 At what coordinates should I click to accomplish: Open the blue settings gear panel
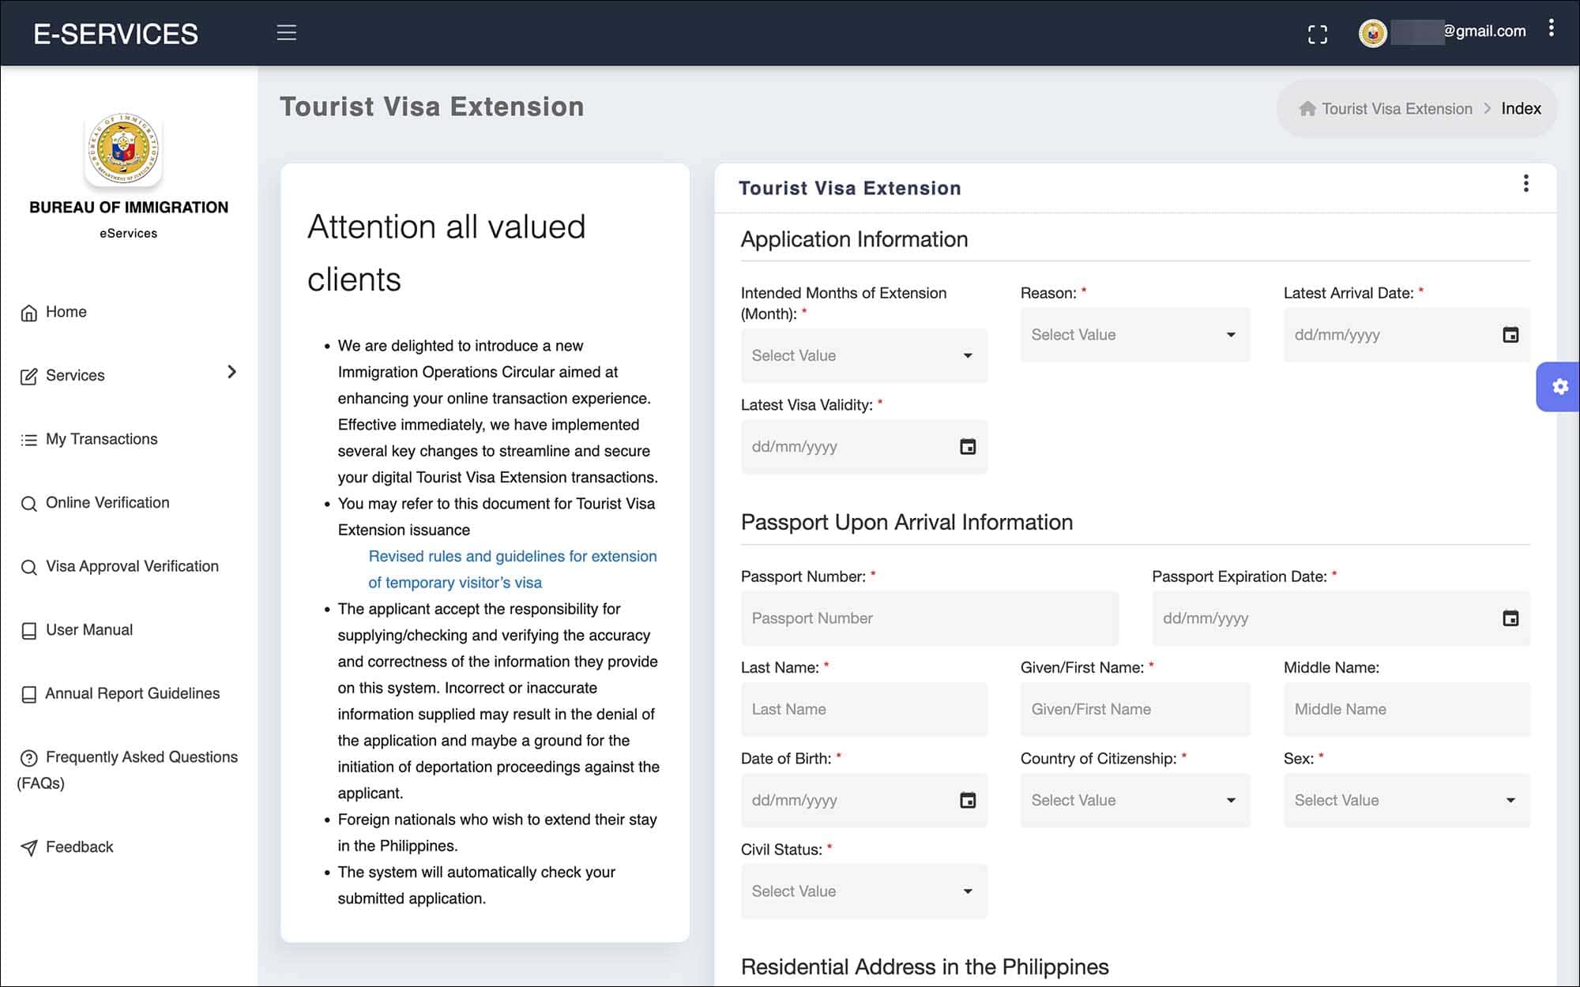pos(1559,387)
